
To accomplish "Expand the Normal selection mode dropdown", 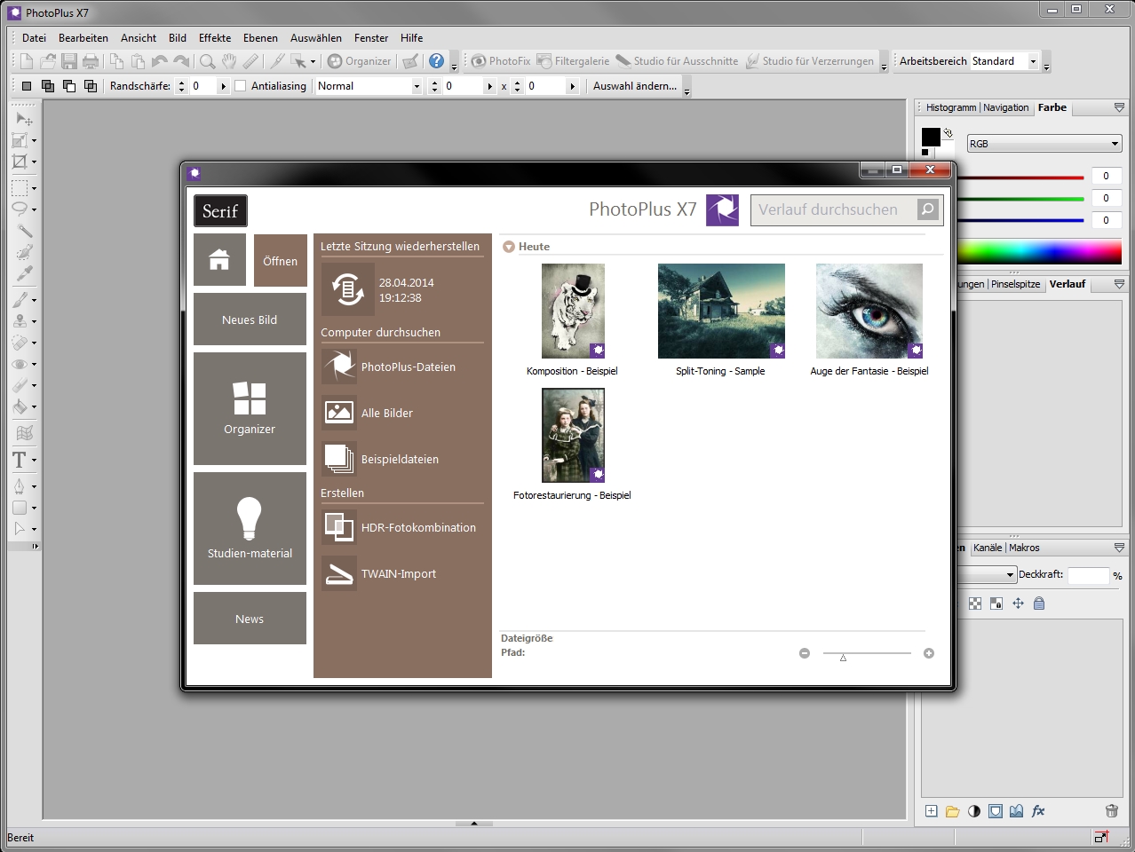I will 416,86.
